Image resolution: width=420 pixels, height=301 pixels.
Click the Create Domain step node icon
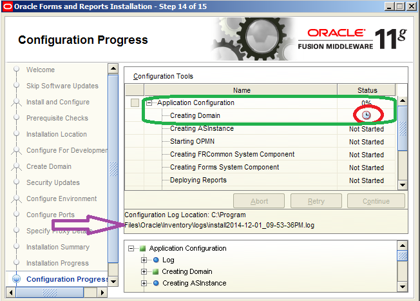pos(16,166)
